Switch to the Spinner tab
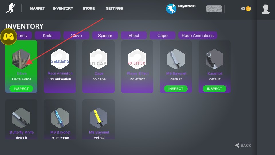This screenshot has height=155, width=275. coord(105,36)
